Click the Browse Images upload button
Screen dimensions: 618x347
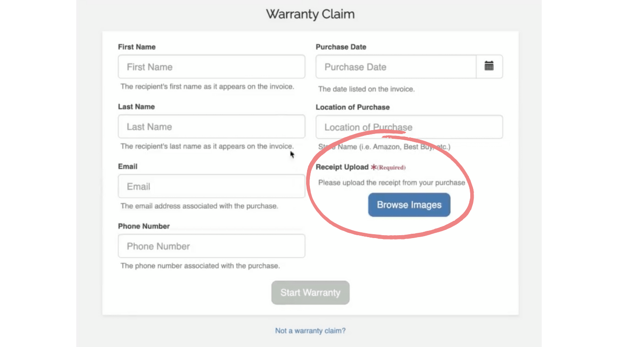[x=409, y=205]
